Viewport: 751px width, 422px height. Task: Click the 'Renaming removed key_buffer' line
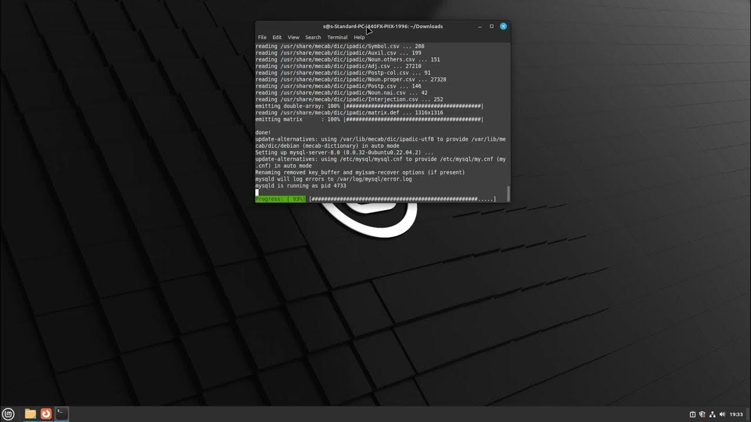point(360,172)
